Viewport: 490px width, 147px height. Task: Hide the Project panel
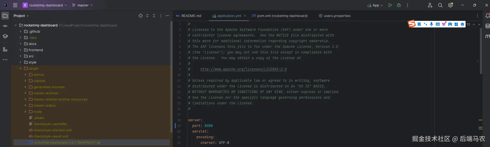coord(167,16)
